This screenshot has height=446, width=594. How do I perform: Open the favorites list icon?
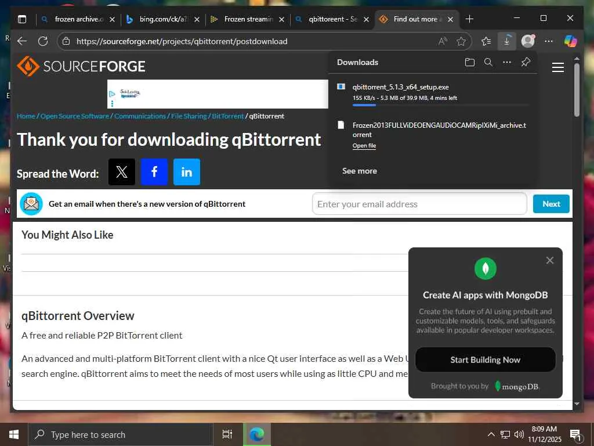(x=486, y=41)
